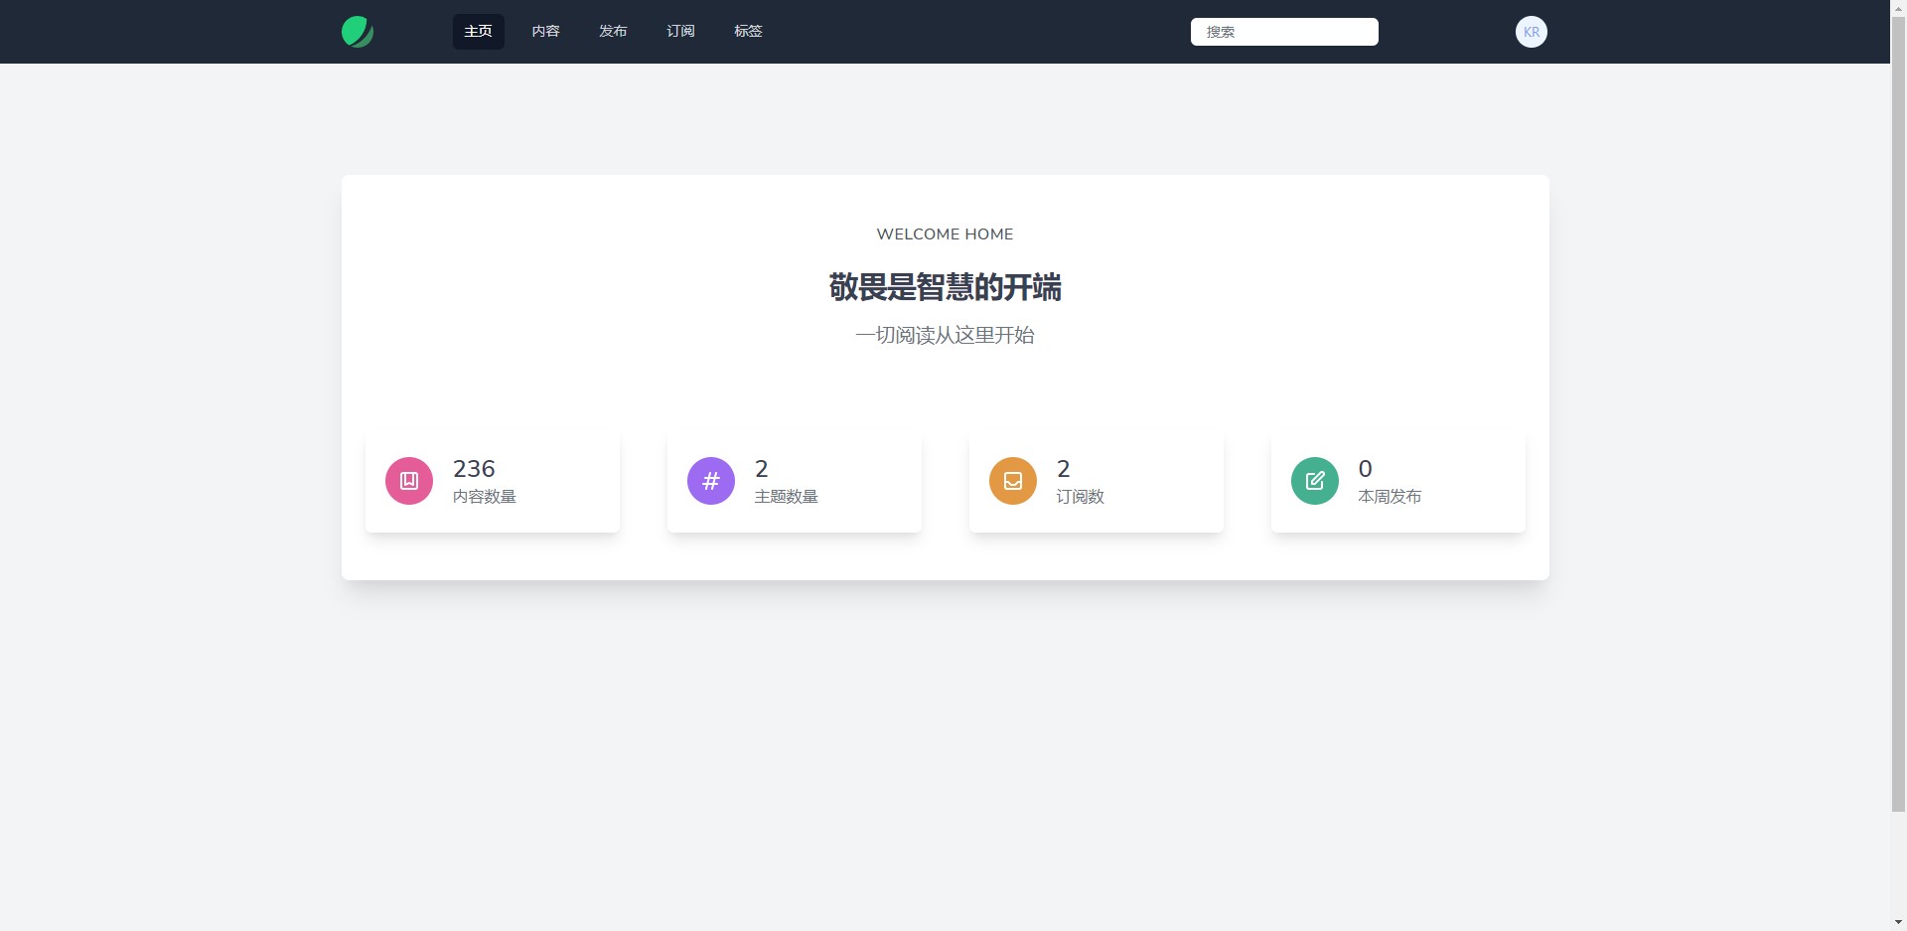Click the 一切阅读从这里开始 subtitle
Screen dimensions: 1907x931
point(946,336)
